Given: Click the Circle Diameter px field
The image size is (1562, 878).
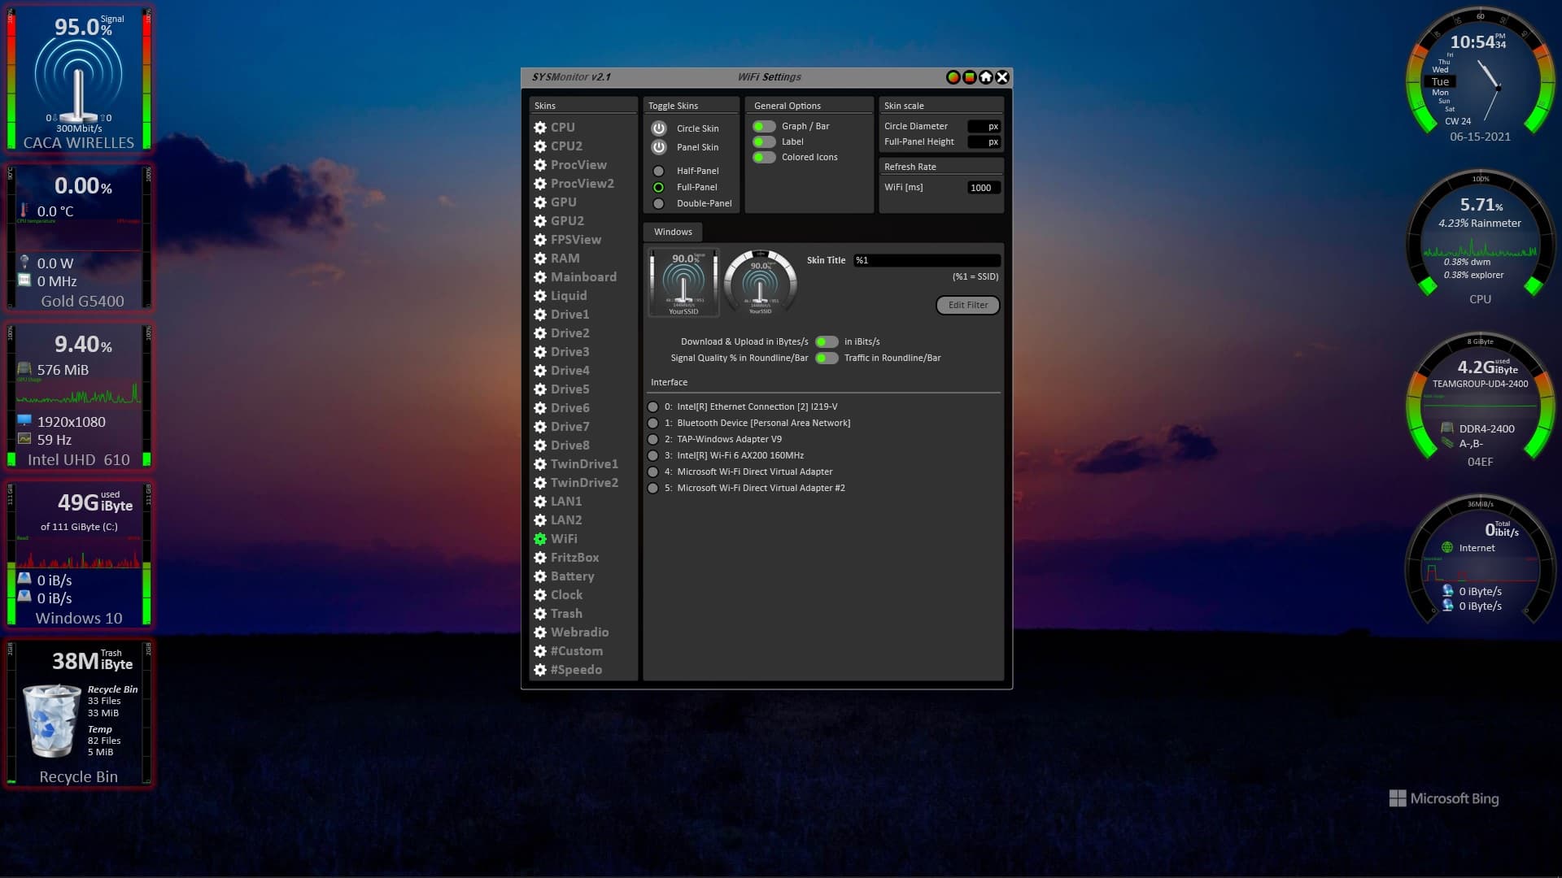Looking at the screenshot, I should pyautogui.click(x=984, y=127).
